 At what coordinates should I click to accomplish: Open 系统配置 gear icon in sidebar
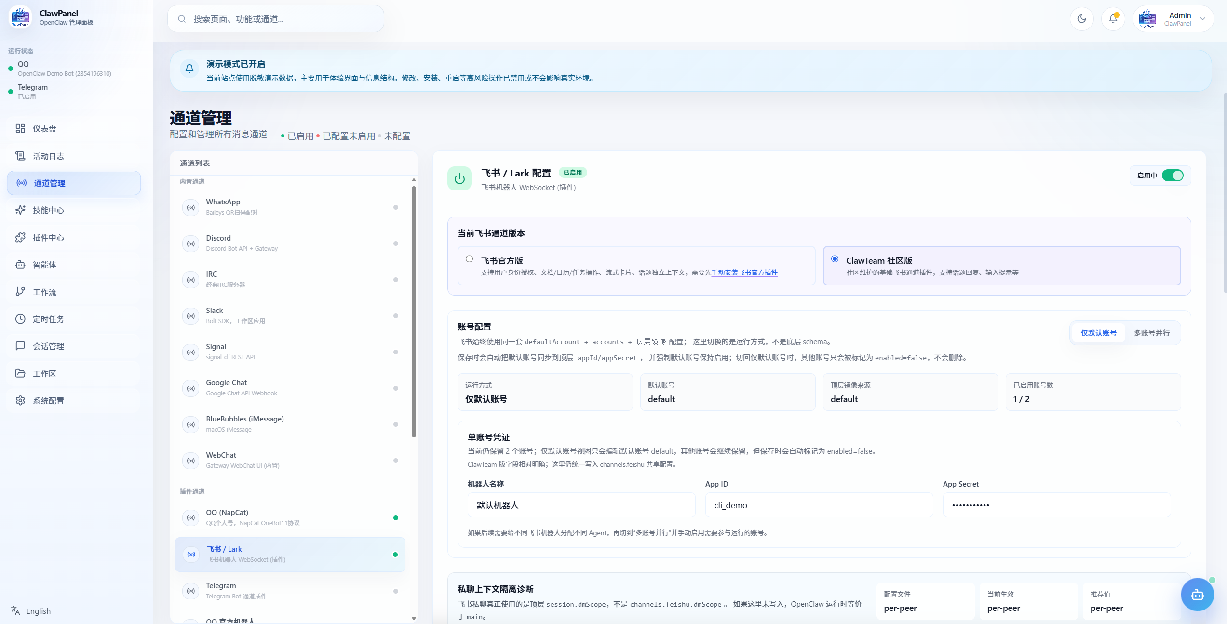tap(20, 400)
